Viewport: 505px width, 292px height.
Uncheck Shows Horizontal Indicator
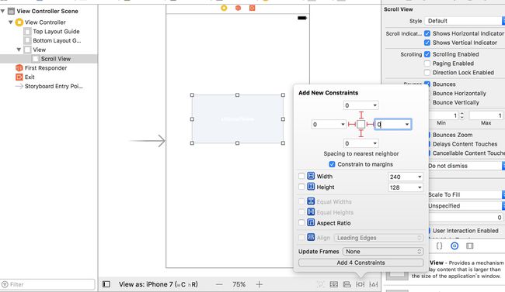[x=427, y=33]
